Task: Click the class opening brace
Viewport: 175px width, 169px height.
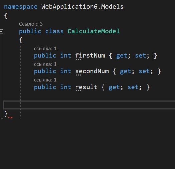Action: click(21, 40)
